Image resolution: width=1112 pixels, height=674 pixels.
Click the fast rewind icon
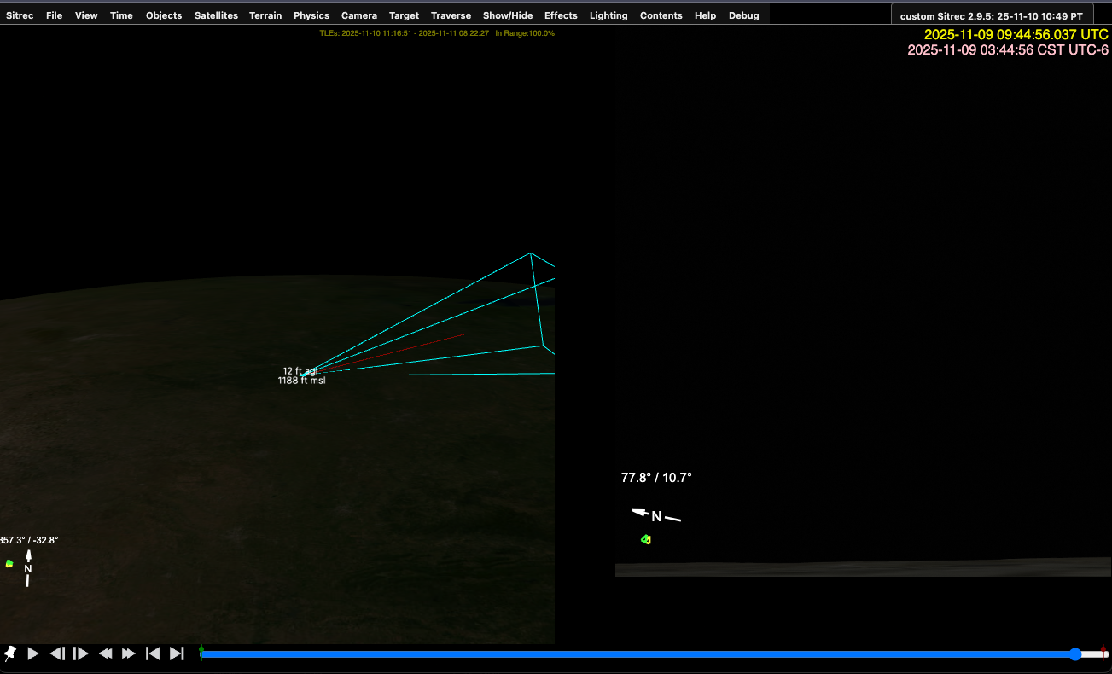pyautogui.click(x=105, y=654)
